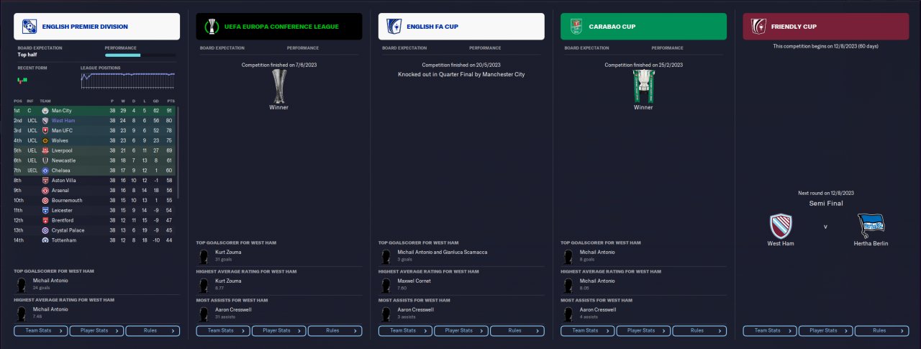
Task: Click the Premier Division performance progress bar
Action: tap(140, 55)
